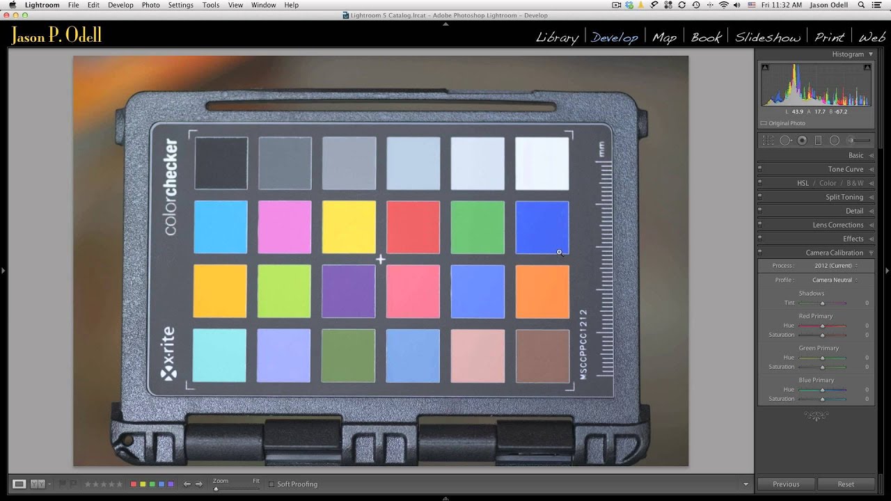Toggle the Camera Calibration panel switch
The height and width of the screenshot is (501, 891).
click(759, 253)
